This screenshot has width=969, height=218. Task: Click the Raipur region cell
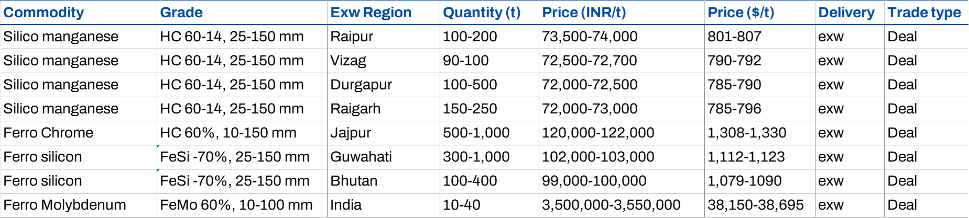(x=352, y=37)
